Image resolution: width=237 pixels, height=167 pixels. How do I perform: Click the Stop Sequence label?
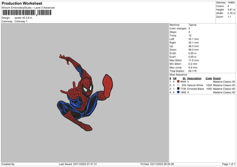pos(179,74)
